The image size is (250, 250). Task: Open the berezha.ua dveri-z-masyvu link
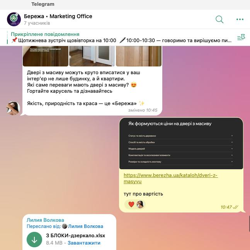(170, 178)
